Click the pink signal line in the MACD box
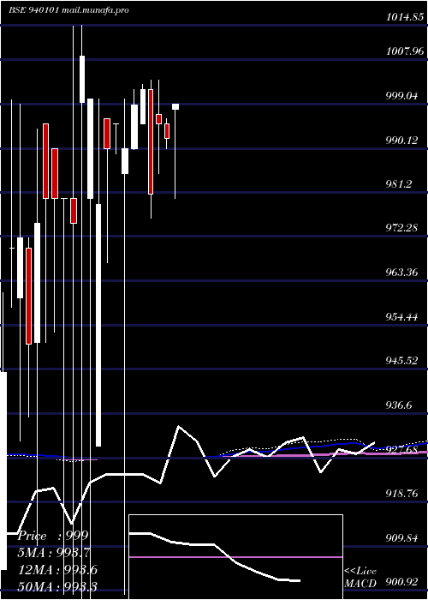This screenshot has width=428, height=600. click(x=235, y=557)
